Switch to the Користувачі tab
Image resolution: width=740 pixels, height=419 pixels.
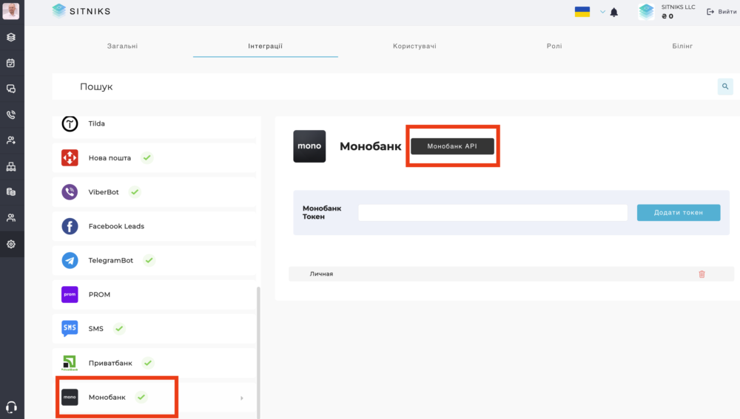tap(414, 47)
